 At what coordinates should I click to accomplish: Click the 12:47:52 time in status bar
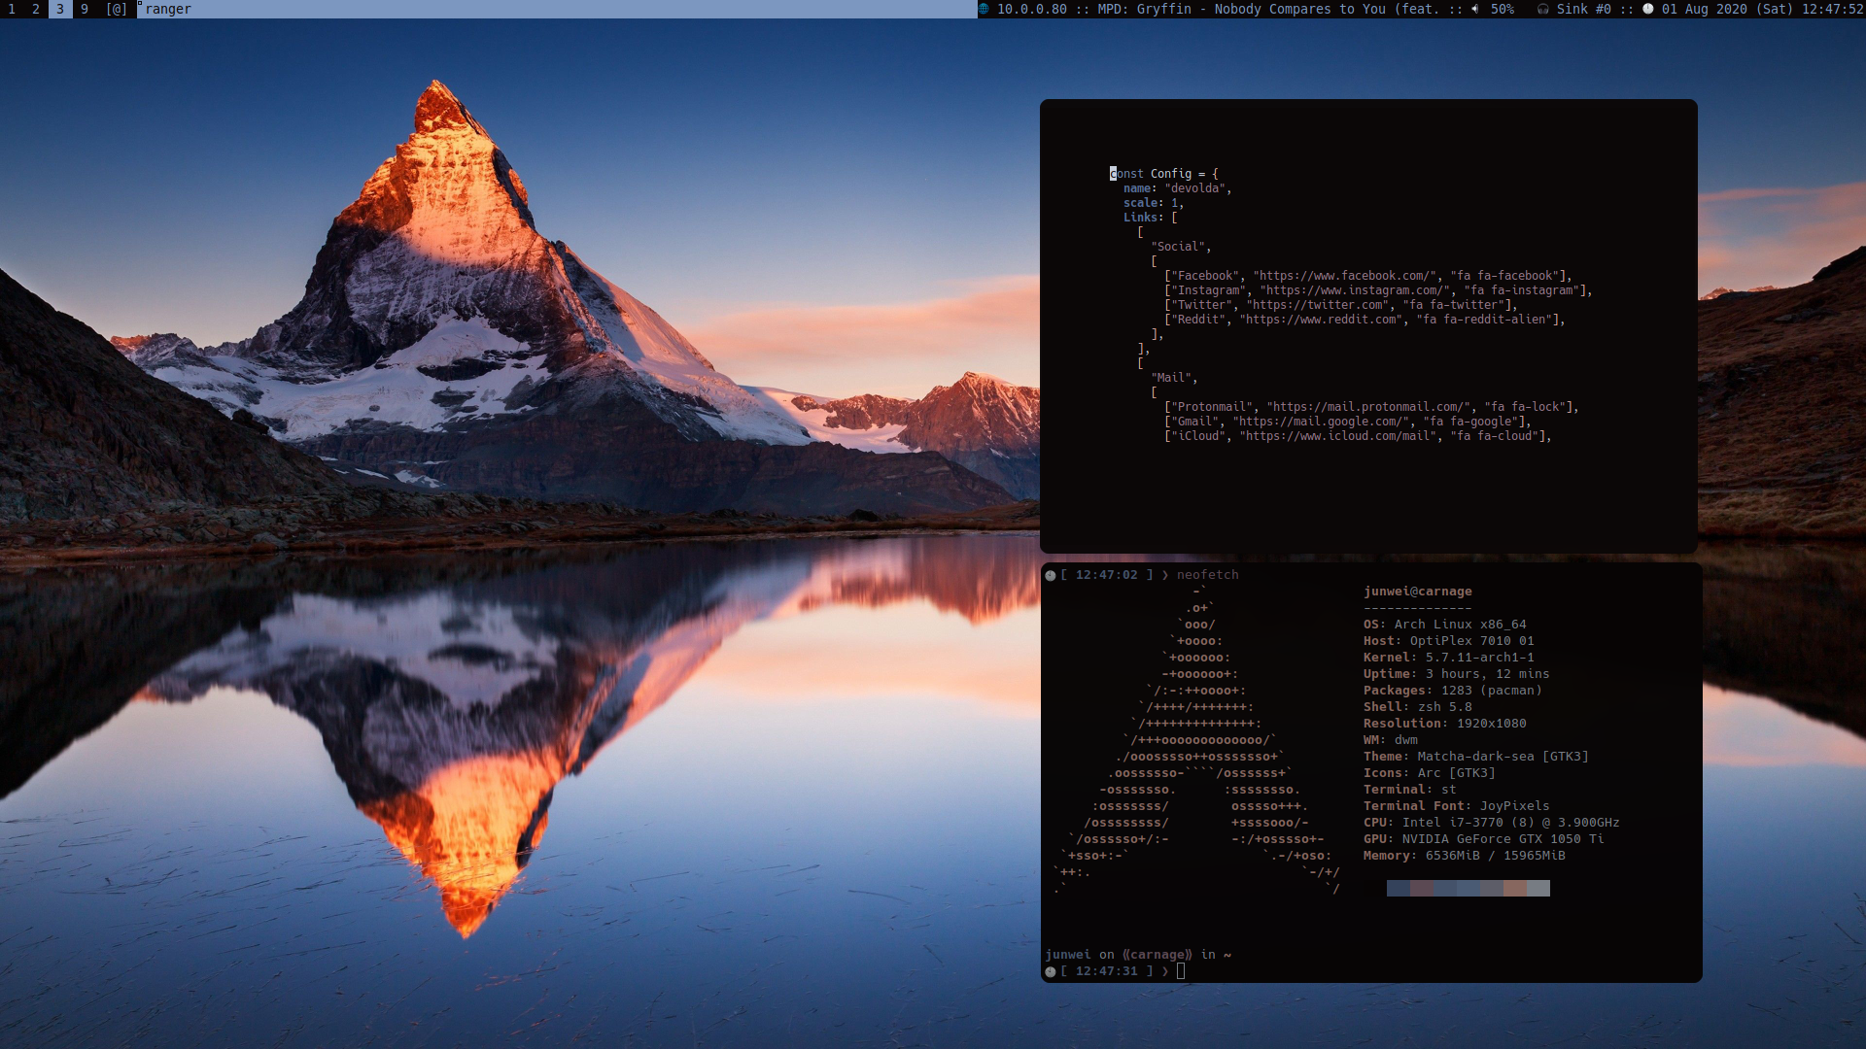click(1833, 9)
